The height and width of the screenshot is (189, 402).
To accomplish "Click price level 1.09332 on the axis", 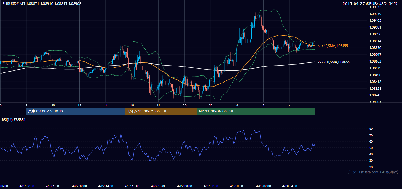I will pos(375,7).
